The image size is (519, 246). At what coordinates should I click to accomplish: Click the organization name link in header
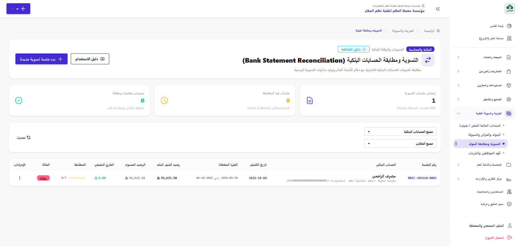point(395,11)
